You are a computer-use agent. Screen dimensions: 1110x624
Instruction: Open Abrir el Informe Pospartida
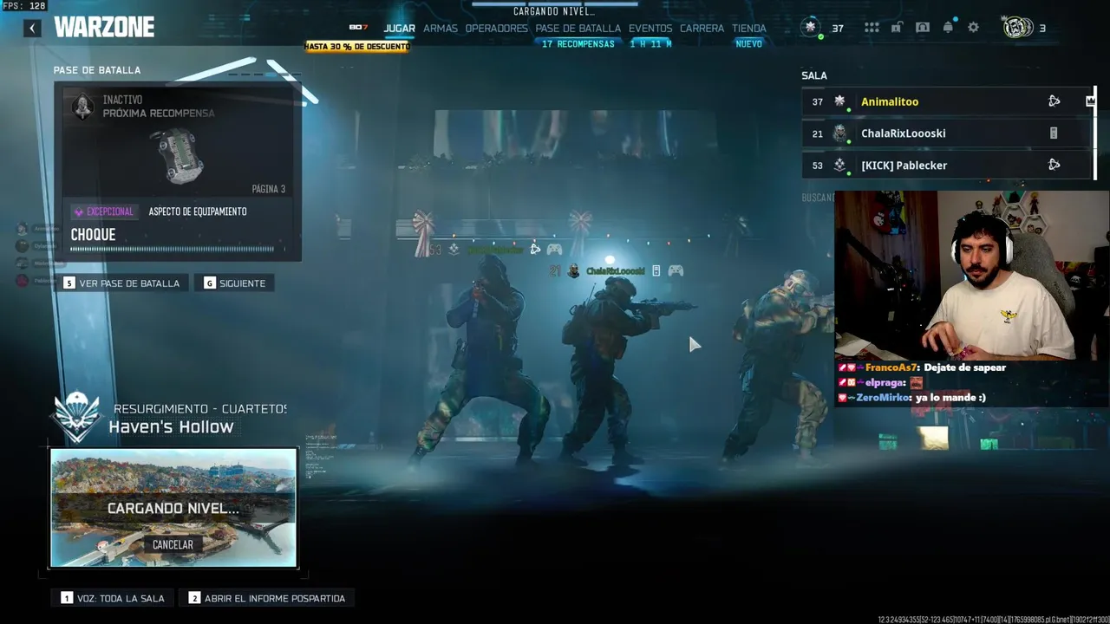268,598
